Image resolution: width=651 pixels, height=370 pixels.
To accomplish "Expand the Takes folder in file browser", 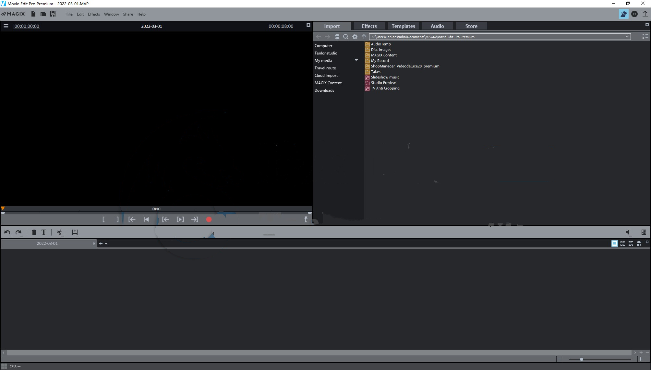I will [x=376, y=71].
